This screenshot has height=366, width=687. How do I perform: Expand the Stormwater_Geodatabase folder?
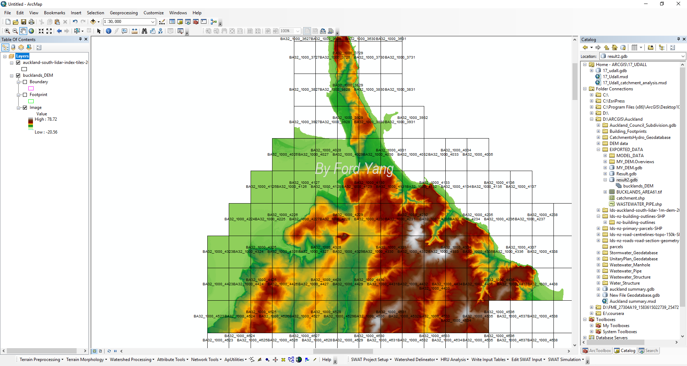coord(598,253)
